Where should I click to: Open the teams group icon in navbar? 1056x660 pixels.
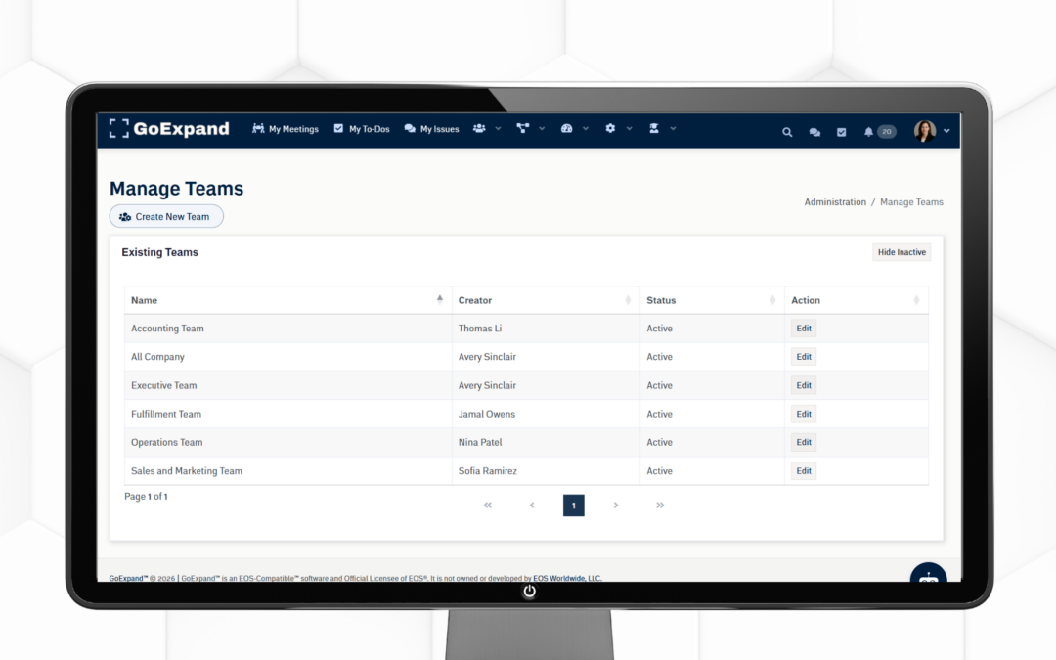480,129
